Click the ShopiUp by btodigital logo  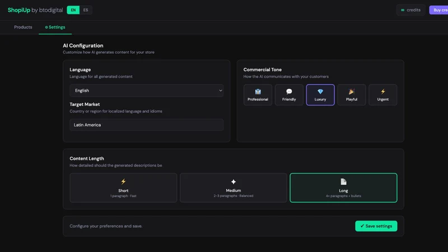pos(35,10)
